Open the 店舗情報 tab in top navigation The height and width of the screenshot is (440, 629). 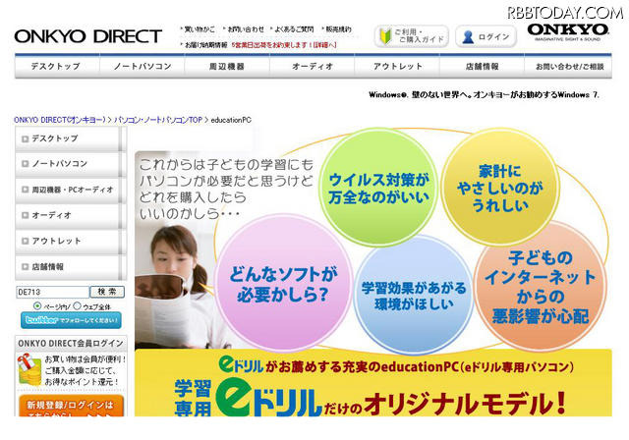483,66
